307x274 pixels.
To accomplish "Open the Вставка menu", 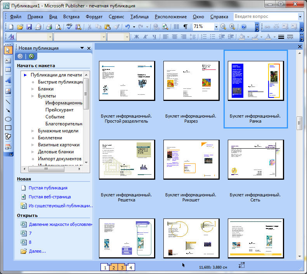I will 71,17.
